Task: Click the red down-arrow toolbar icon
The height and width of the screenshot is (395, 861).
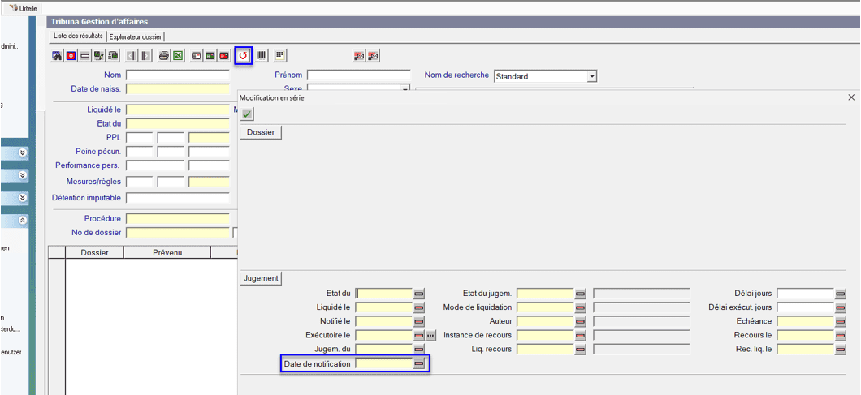Action: (71, 55)
